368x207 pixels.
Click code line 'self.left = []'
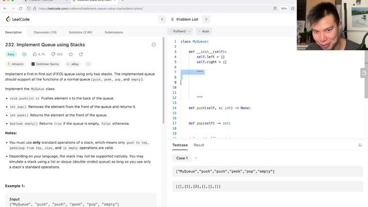click(x=210, y=57)
